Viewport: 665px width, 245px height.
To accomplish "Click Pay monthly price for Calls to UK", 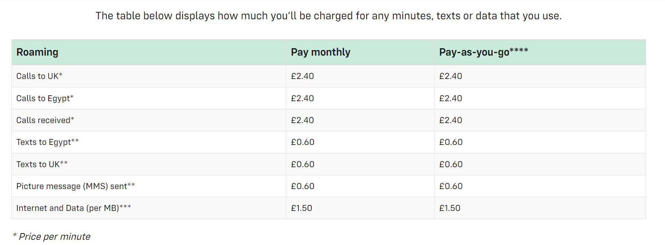I will click(302, 76).
